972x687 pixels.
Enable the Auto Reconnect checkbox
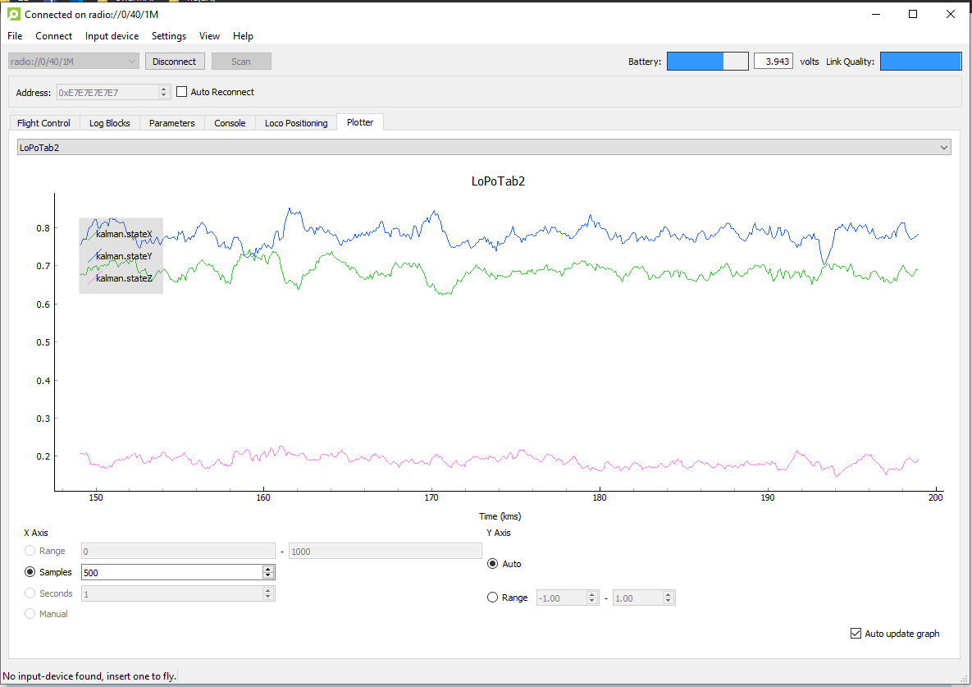coord(181,92)
